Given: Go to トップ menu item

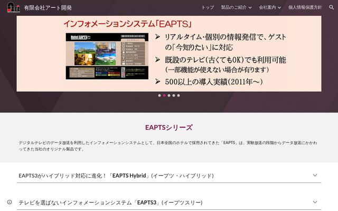Looking at the screenshot, I should tap(208, 7).
